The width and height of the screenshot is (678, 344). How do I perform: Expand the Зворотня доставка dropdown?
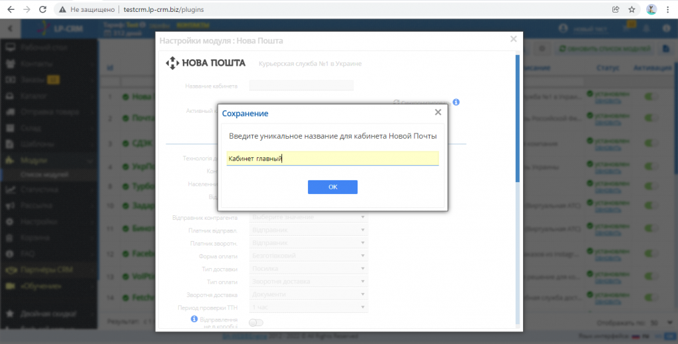click(x=309, y=294)
